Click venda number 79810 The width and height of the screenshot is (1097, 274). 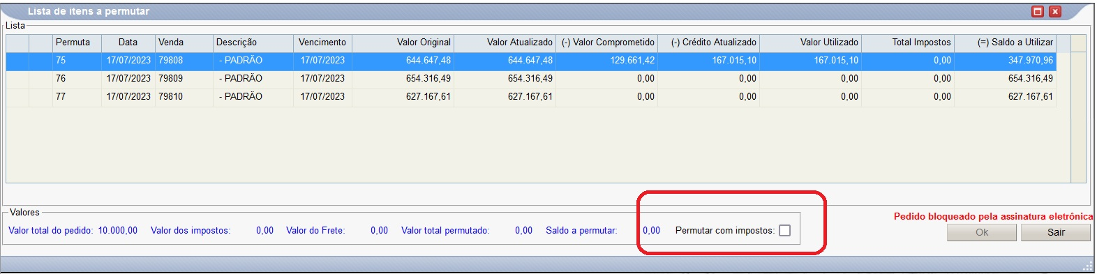click(x=170, y=97)
